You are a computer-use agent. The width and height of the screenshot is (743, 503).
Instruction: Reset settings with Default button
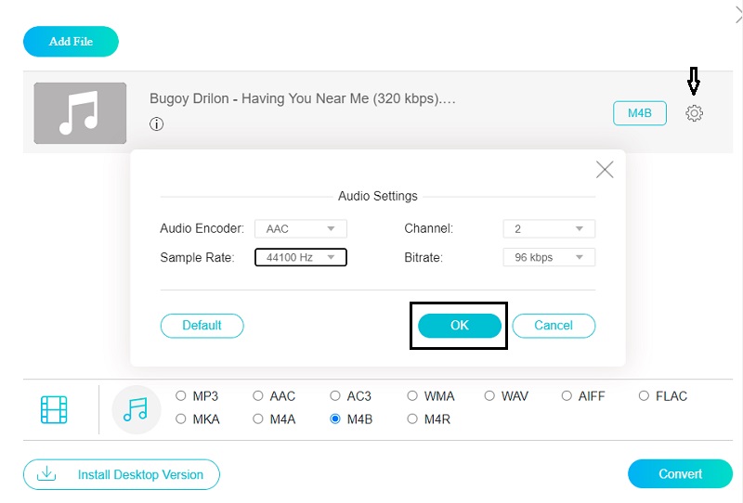click(202, 326)
